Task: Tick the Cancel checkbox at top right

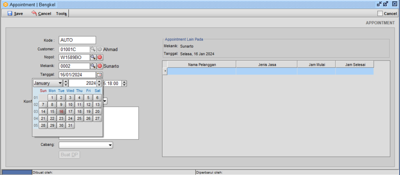Action: click(x=380, y=13)
